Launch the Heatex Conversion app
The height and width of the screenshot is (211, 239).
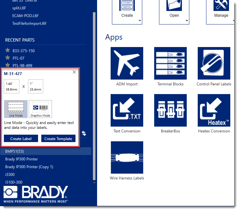pos(214,110)
